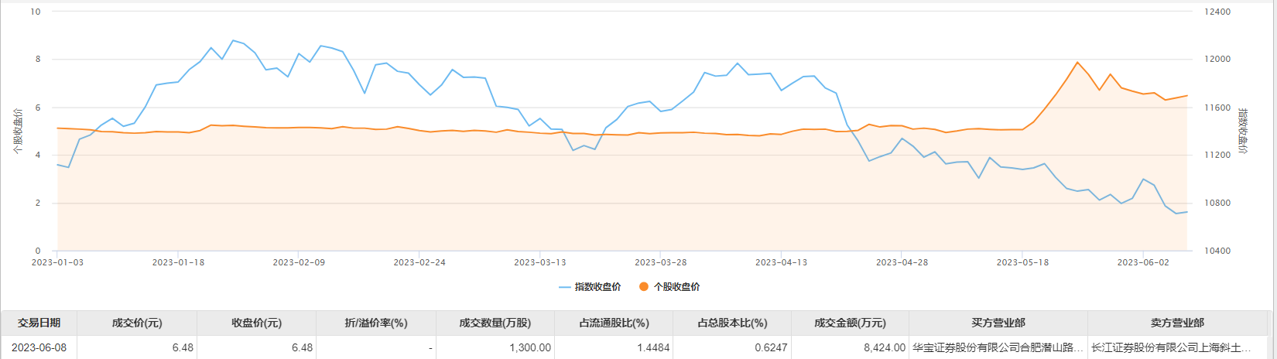The image size is (1277, 359).
Task: Click the 成交价(元) column header
Action: 138,323
